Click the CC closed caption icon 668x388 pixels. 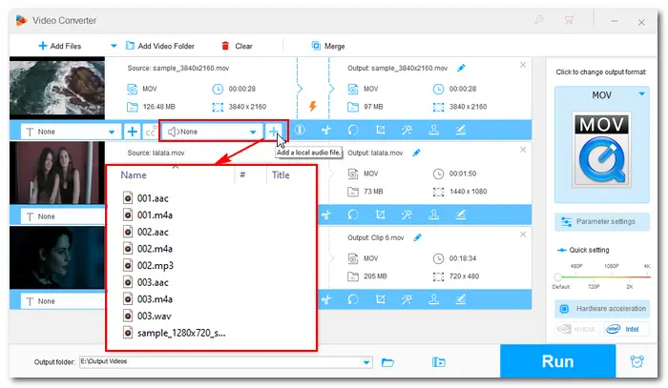[151, 132]
